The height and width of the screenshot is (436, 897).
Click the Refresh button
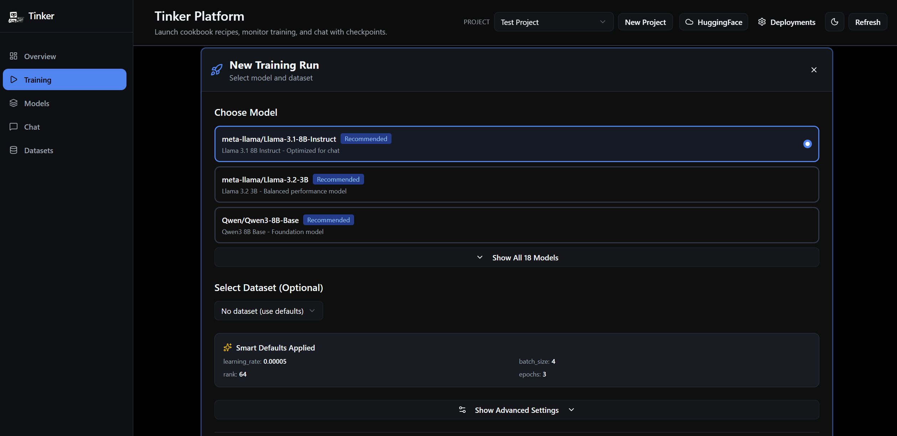(x=867, y=22)
